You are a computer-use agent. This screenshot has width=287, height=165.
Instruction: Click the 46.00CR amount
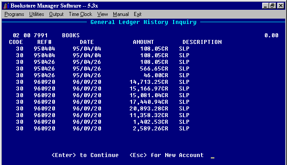(156, 75)
